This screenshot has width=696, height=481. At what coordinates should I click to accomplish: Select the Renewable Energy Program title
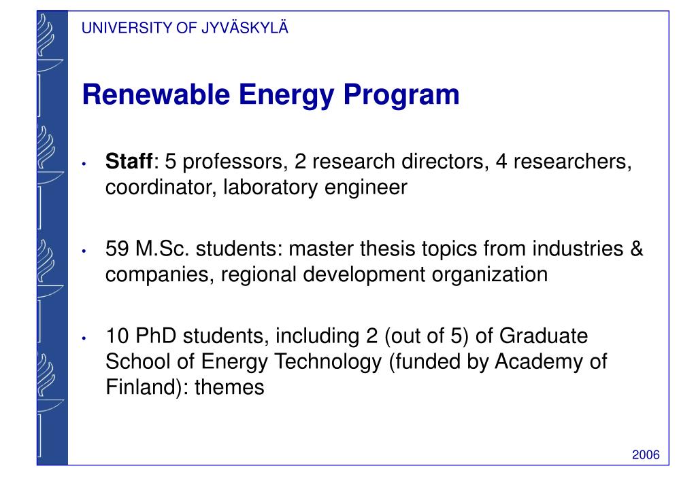pyautogui.click(x=271, y=95)
